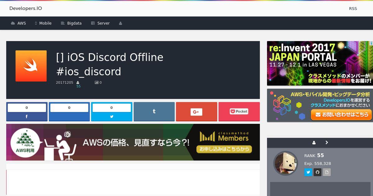Click the Bigdata list icon
Image resolution: width=373 pixels, height=196 pixels.
point(62,23)
